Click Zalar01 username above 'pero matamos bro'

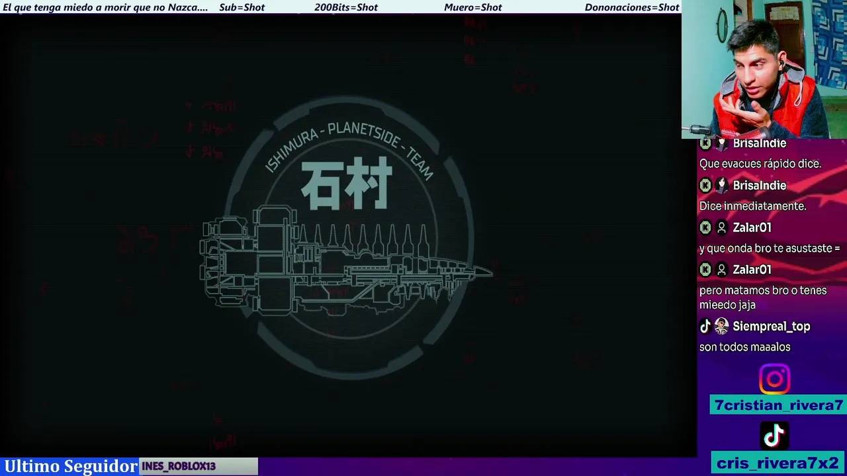pos(752,270)
